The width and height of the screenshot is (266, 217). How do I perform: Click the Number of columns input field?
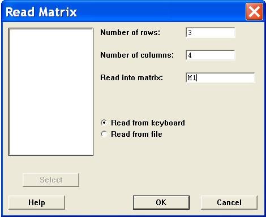click(x=211, y=55)
